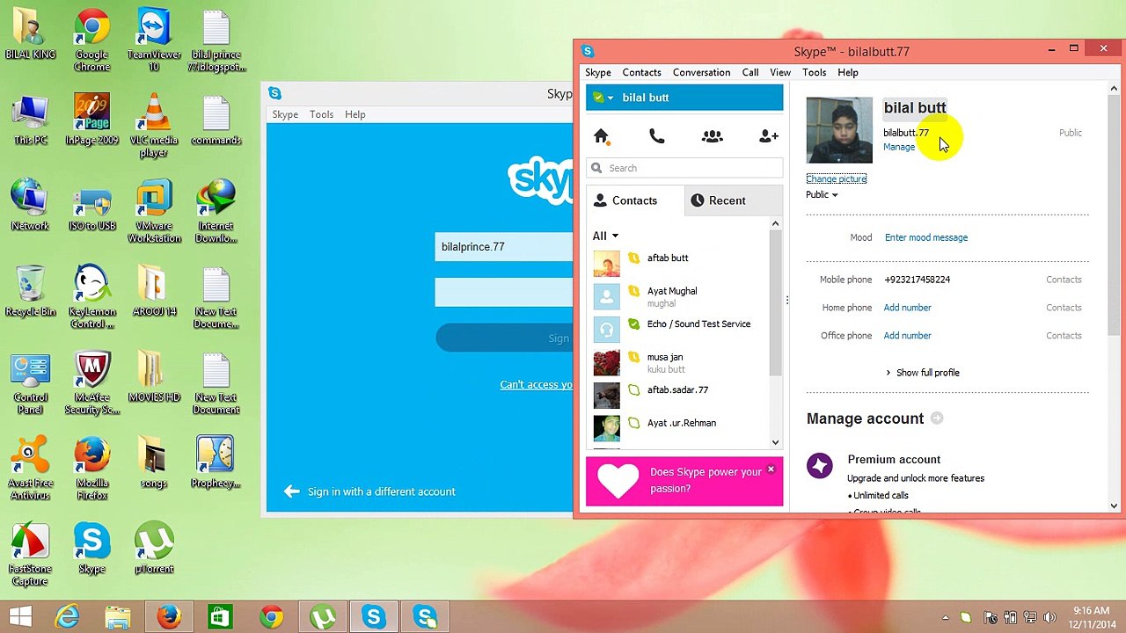Select the Skype desktop shortcut
1126x633 pixels.
(x=91, y=548)
